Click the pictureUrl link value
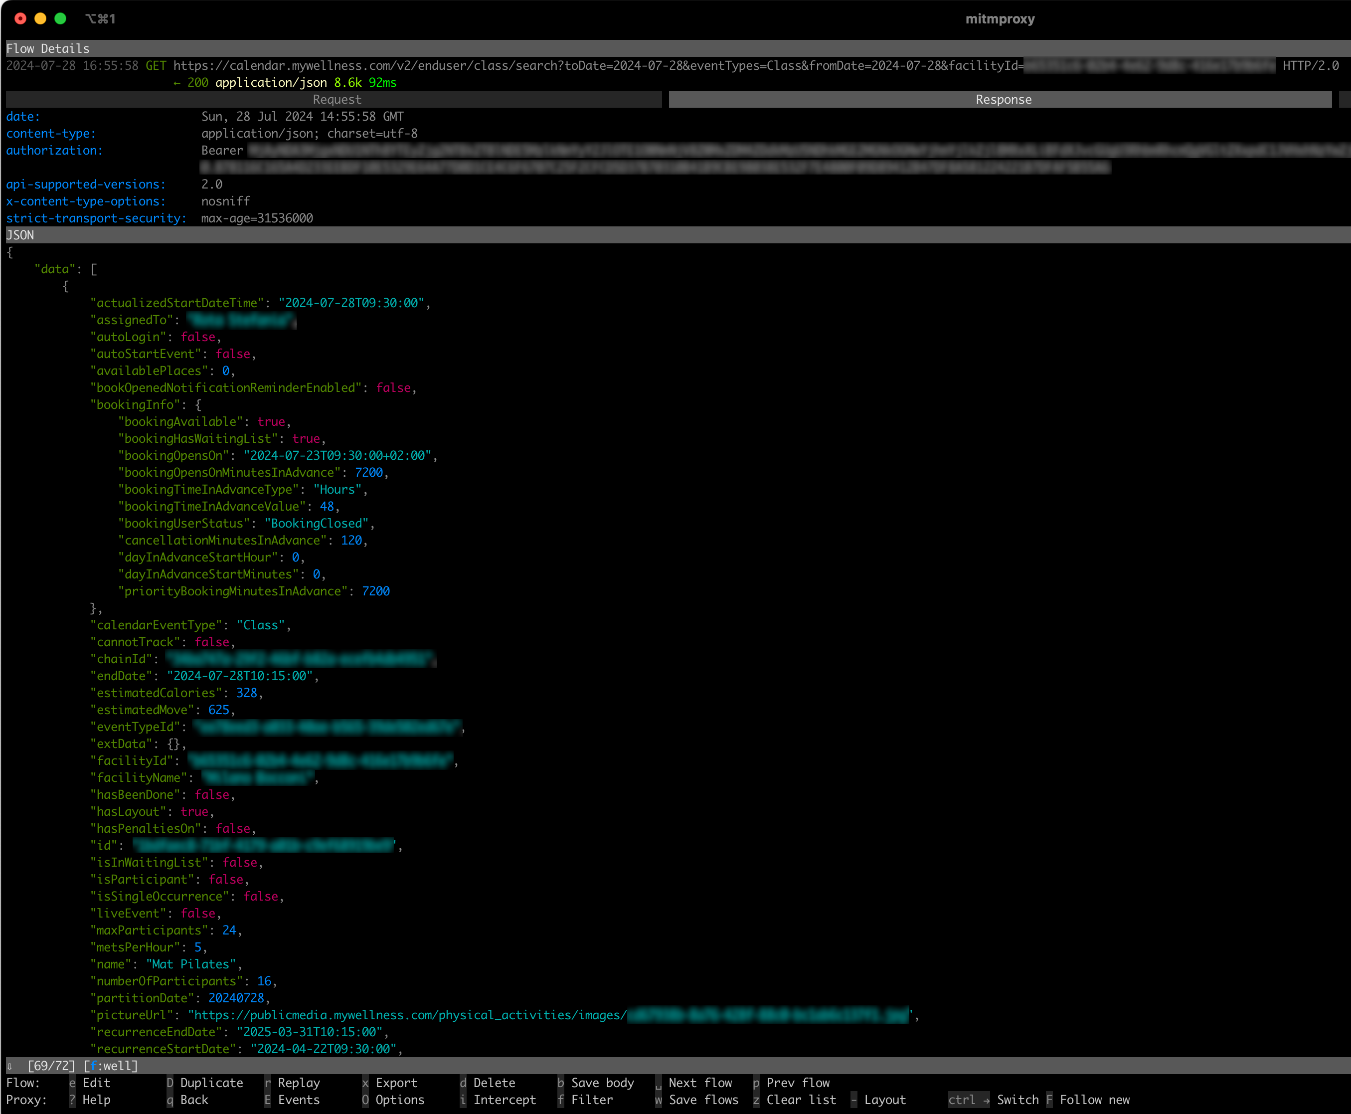 550,1015
